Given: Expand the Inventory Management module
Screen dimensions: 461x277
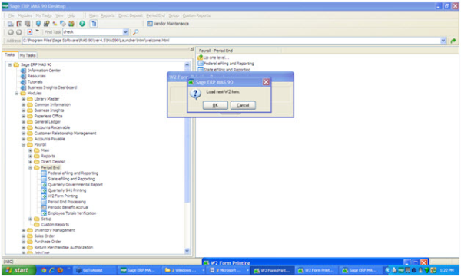Looking at the screenshot, I should pyautogui.click(x=24, y=231).
